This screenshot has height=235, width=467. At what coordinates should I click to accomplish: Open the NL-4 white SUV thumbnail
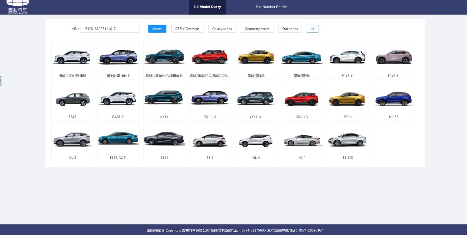click(x=256, y=142)
